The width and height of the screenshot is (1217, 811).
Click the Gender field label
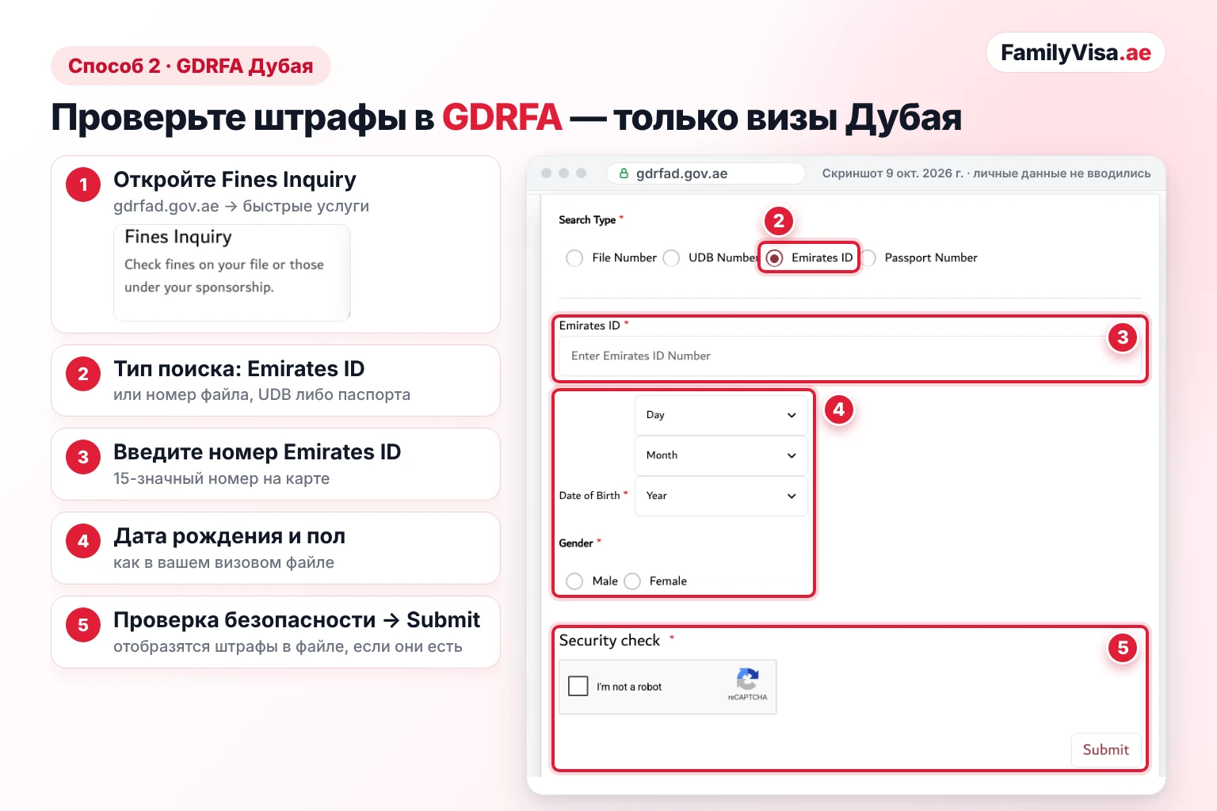(576, 543)
